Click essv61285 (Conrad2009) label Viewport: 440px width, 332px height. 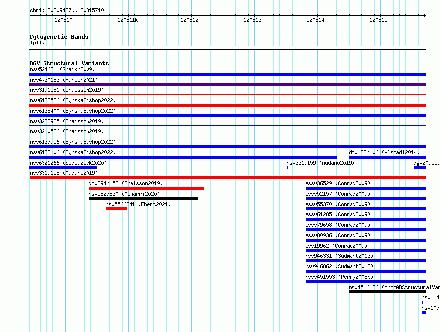pyautogui.click(x=338, y=214)
